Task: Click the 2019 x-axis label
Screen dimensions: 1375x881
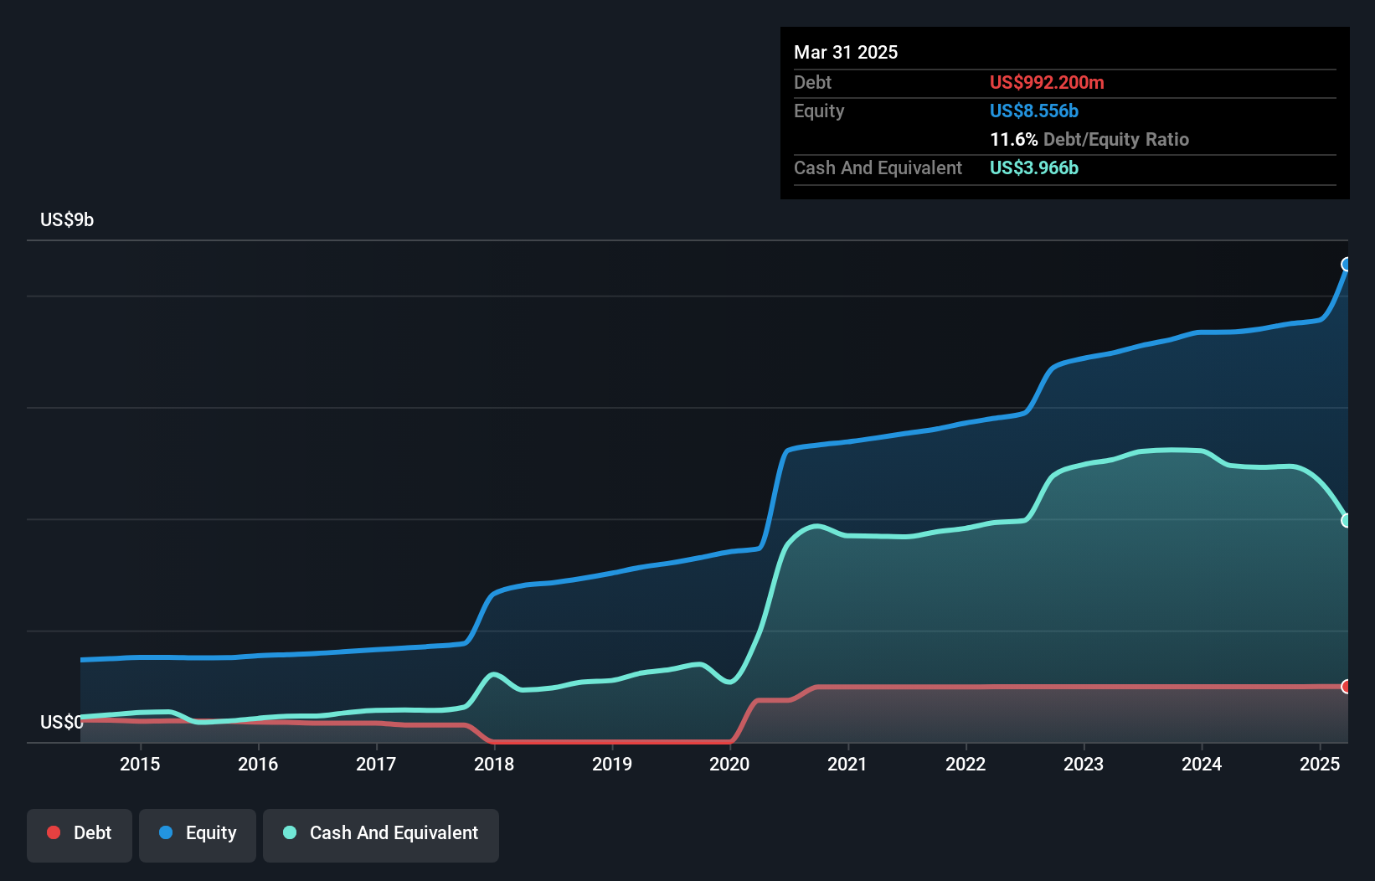Action: (x=612, y=764)
